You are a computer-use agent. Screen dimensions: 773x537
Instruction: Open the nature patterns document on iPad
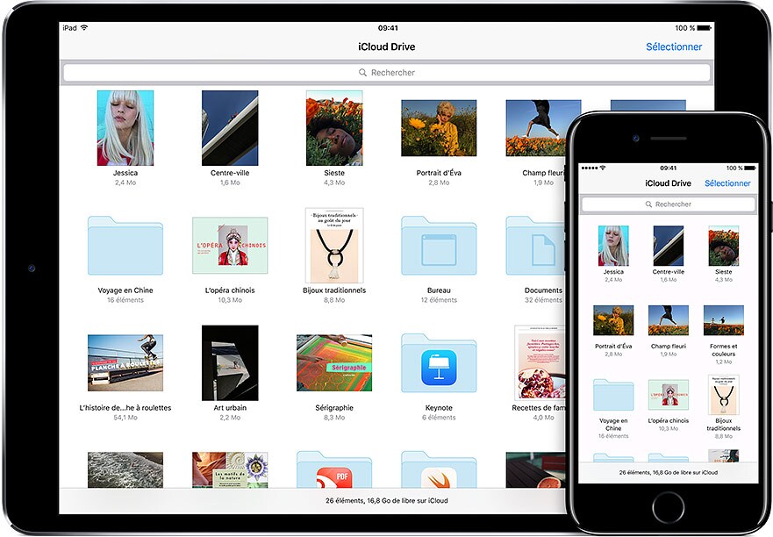coord(230,470)
